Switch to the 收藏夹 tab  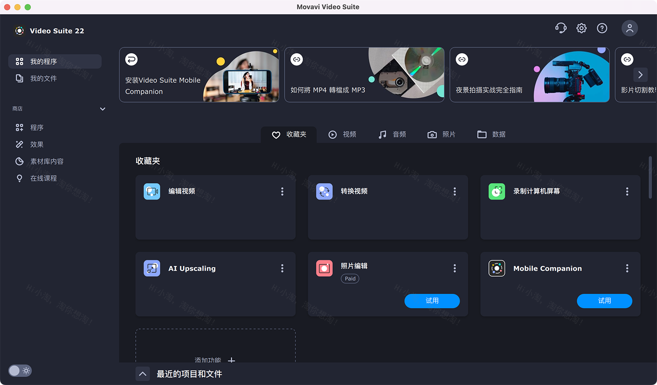(x=289, y=135)
